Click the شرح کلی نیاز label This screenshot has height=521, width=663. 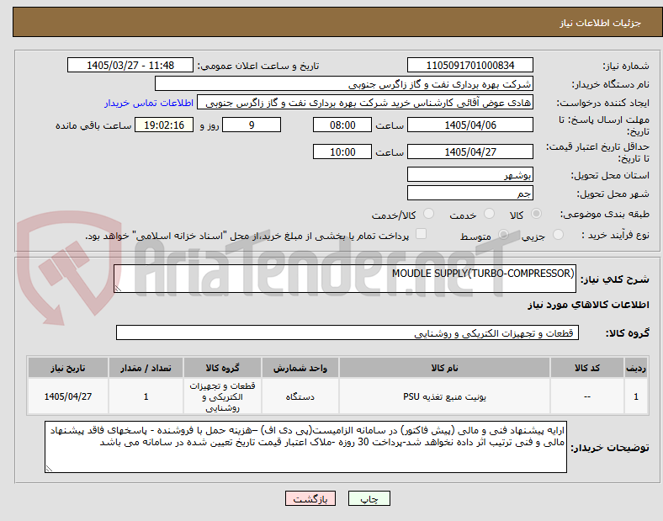pyautogui.click(x=614, y=279)
